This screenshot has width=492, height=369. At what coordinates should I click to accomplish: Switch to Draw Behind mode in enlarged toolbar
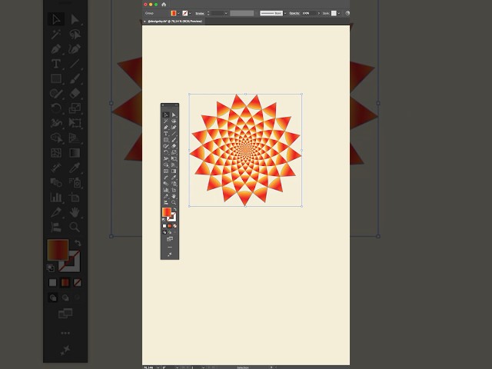click(65, 298)
